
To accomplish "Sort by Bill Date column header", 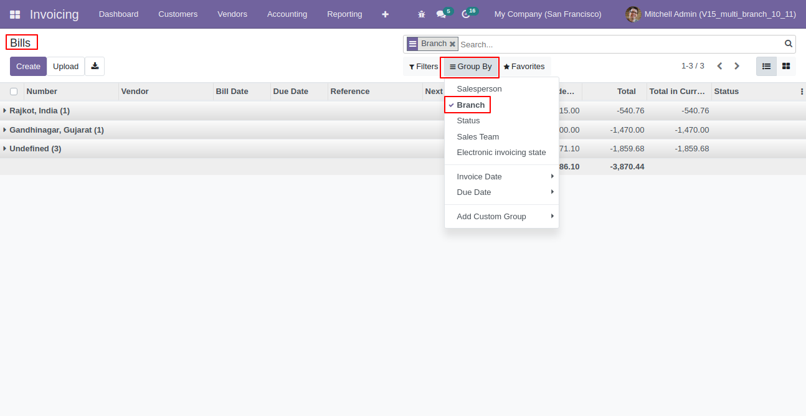I will point(242,92).
